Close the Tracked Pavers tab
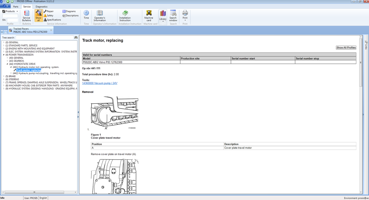Image resolution: width=369 pixels, height=200 pixels. coord(51,30)
